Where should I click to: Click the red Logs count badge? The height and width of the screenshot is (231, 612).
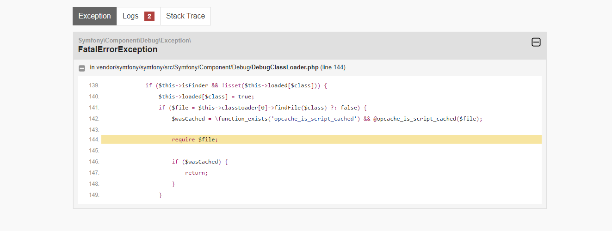click(149, 17)
